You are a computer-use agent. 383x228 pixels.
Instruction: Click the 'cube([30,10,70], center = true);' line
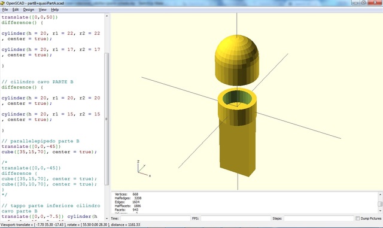coord(49,184)
